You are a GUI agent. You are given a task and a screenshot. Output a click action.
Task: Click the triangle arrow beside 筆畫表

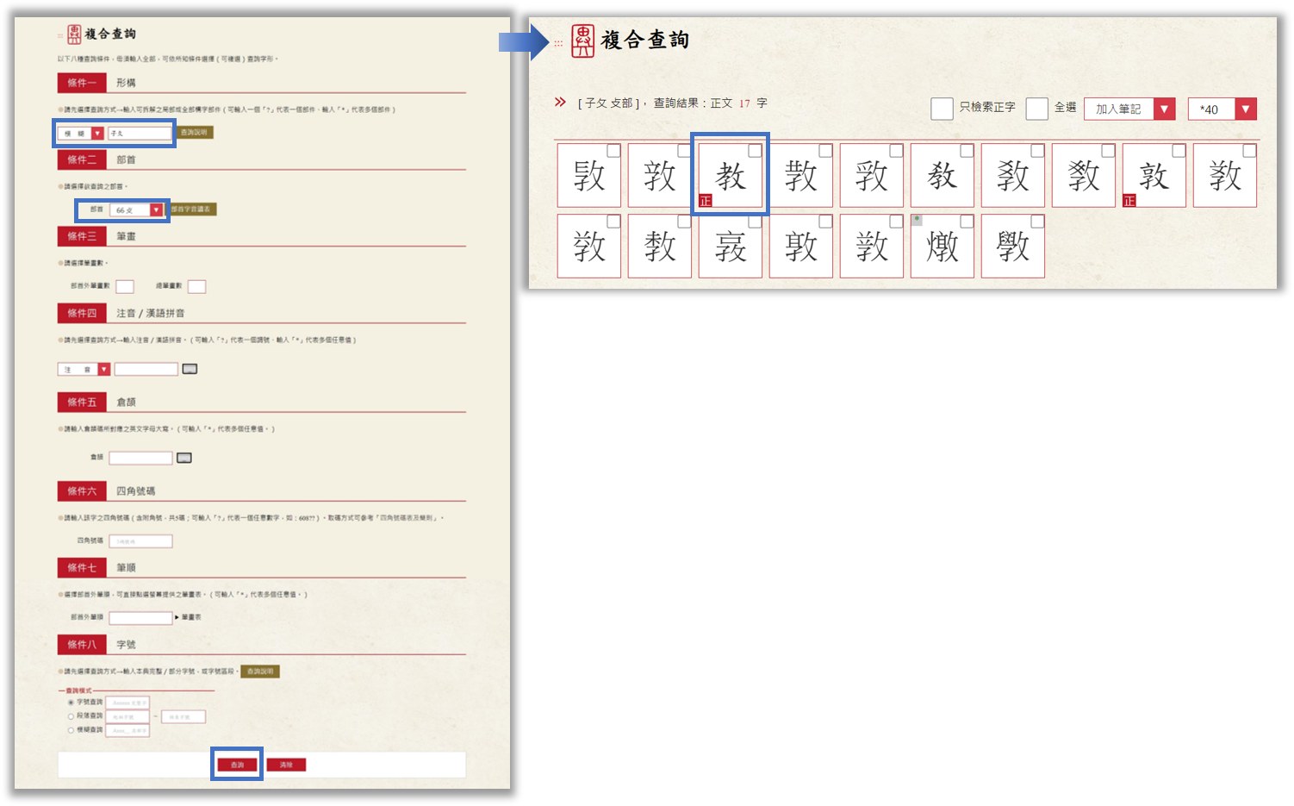click(x=177, y=617)
